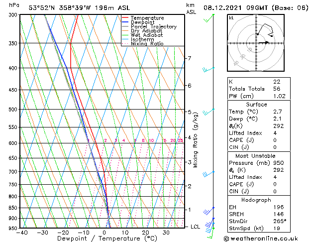Click the 'kt' label in hodograph
This screenshot has height=242, width=313.
pyautogui.click(x=231, y=17)
